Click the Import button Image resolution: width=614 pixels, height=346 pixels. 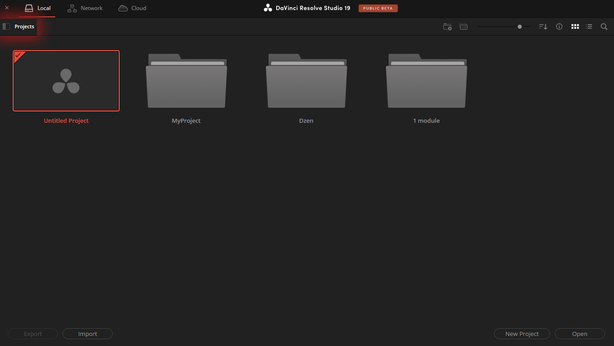point(87,334)
